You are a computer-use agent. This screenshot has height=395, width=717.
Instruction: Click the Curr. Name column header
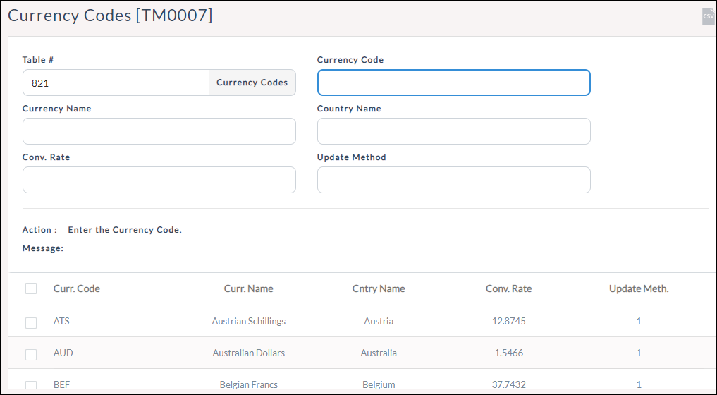click(248, 288)
